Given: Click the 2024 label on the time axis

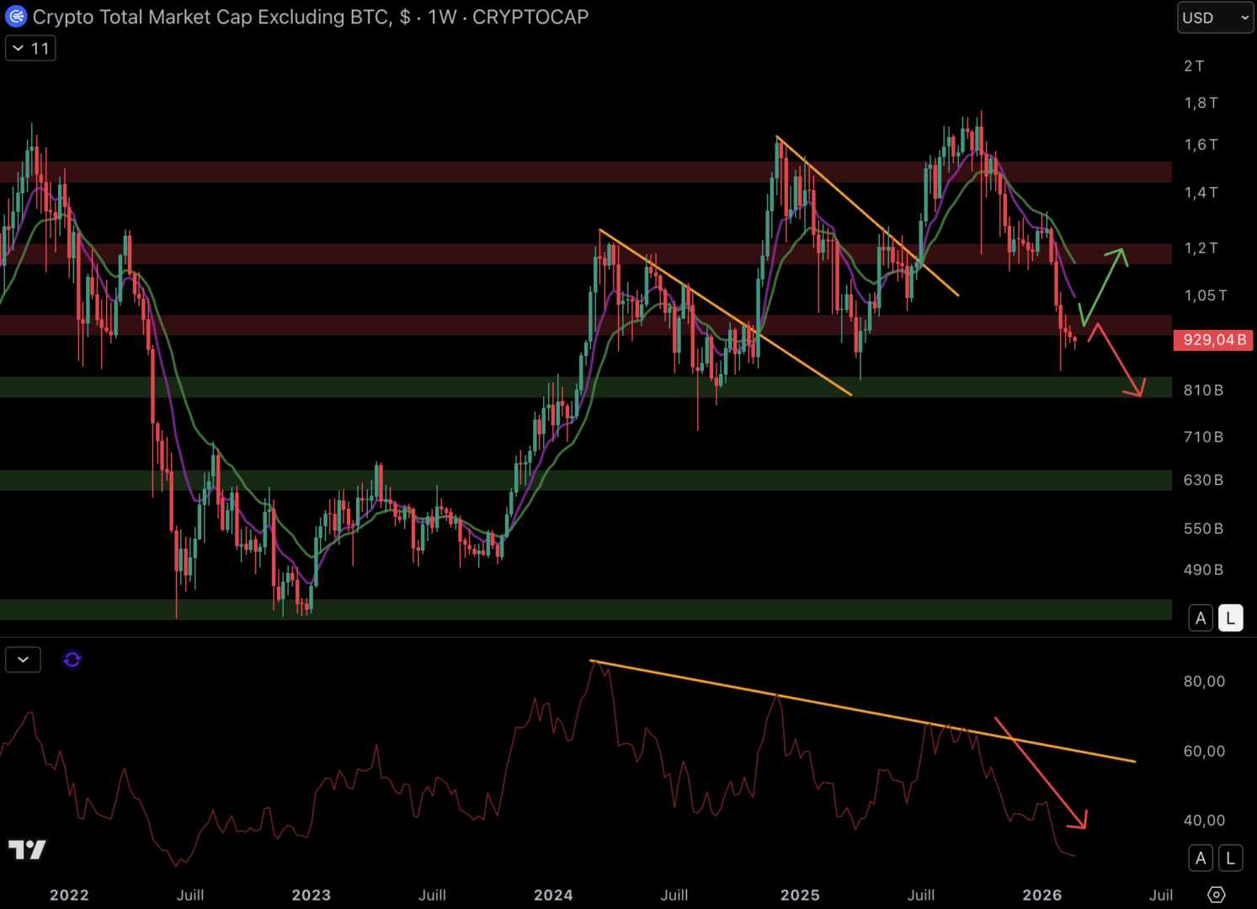Looking at the screenshot, I should 553,895.
